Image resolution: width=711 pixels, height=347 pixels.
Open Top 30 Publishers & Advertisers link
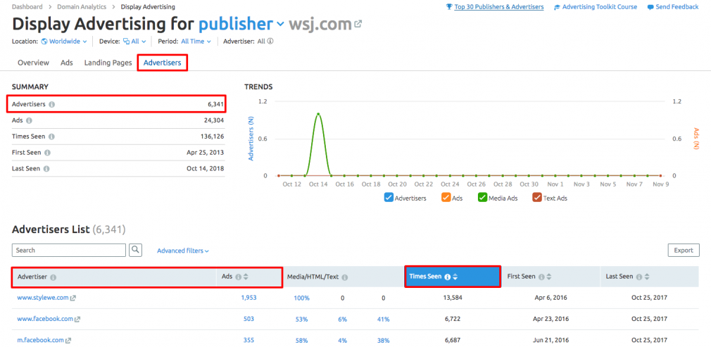click(x=499, y=7)
